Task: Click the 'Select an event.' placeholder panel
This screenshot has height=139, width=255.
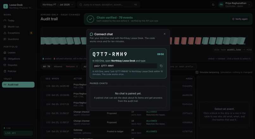Action: coord(224,114)
